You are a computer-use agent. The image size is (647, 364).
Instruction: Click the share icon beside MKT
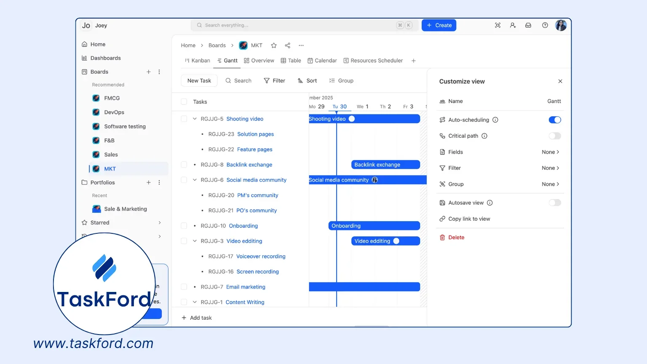(x=288, y=45)
